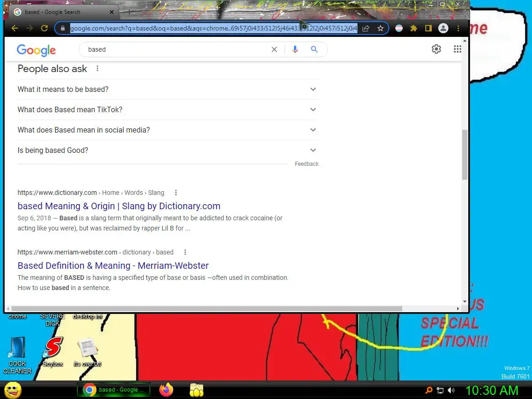Viewport: 532px width, 399px height.
Task: Select the Soybox desktop shortcut
Action: click(x=53, y=351)
